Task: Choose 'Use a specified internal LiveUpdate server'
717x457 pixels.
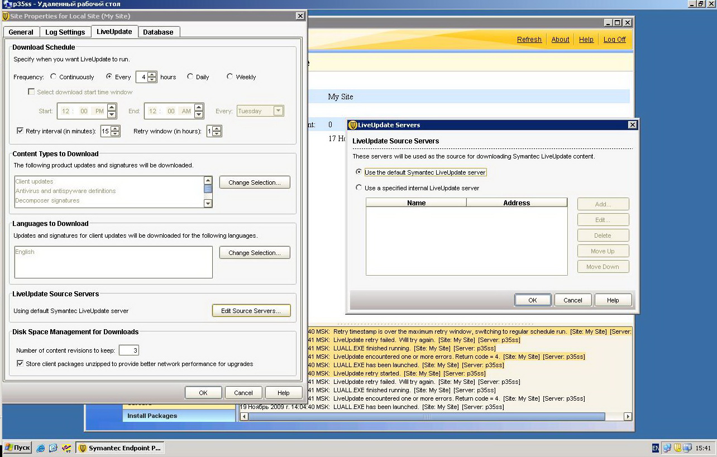Action: tap(358, 187)
